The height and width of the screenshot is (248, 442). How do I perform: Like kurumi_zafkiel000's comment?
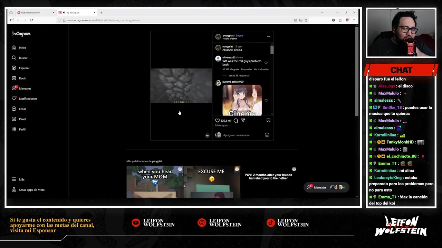(266, 101)
